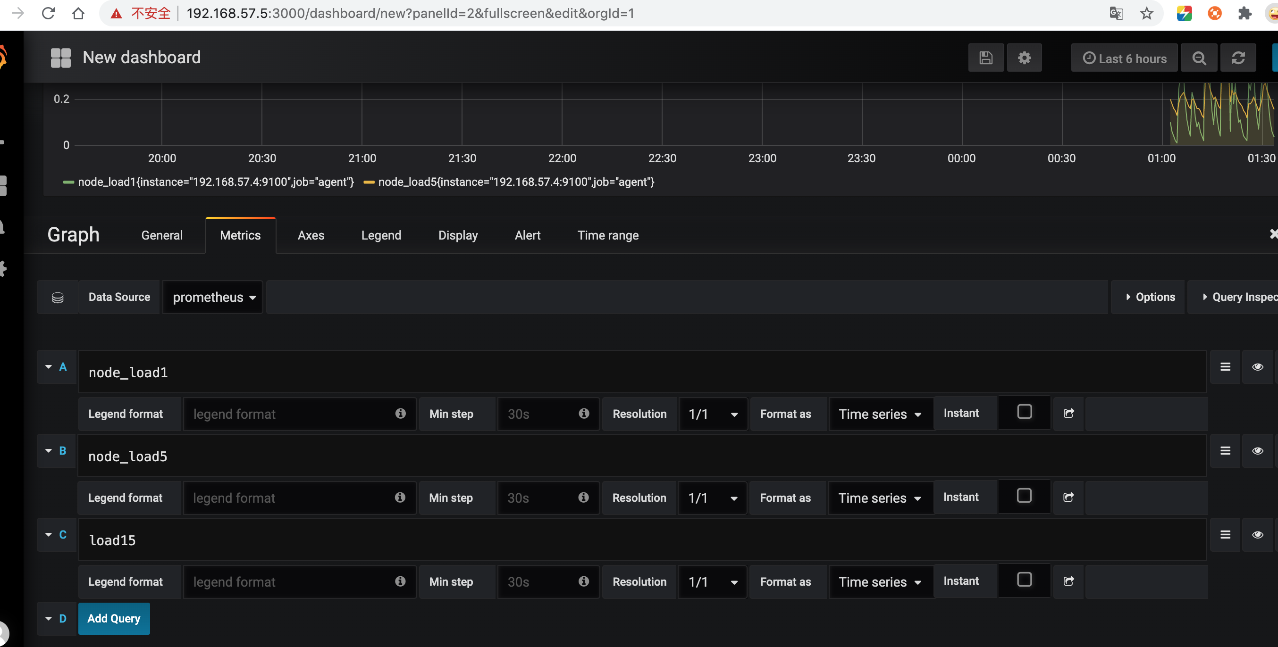
Task: Collapse query B with its arrow
Action: click(x=48, y=451)
